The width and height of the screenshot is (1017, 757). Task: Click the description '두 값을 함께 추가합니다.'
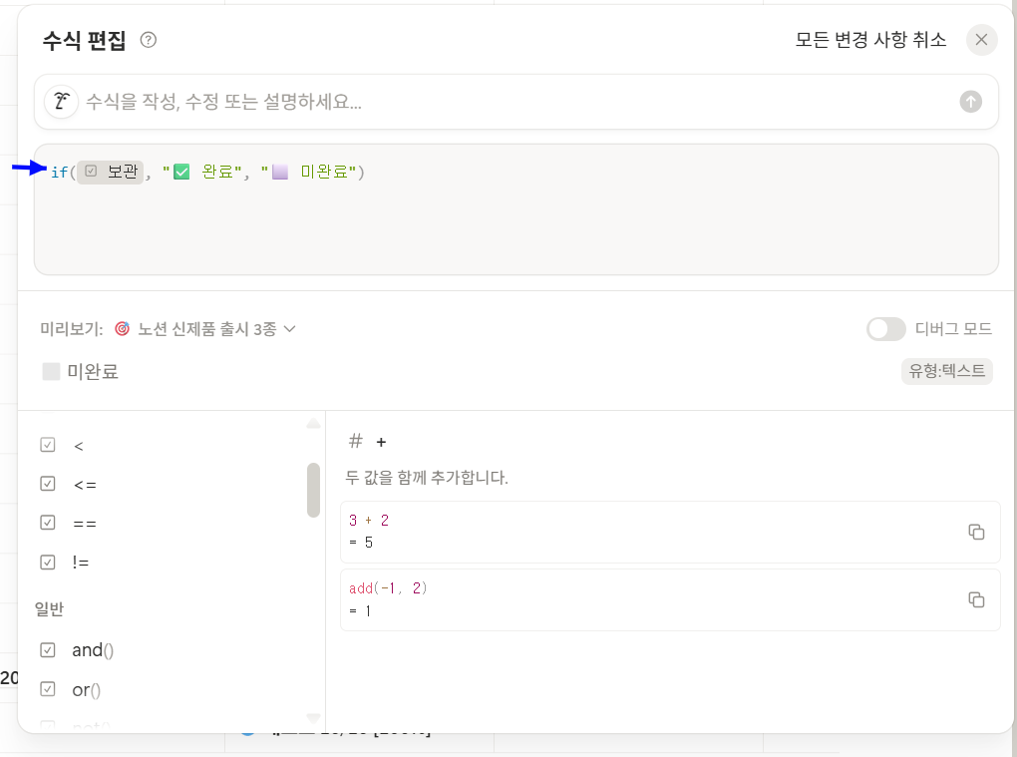[426, 478]
